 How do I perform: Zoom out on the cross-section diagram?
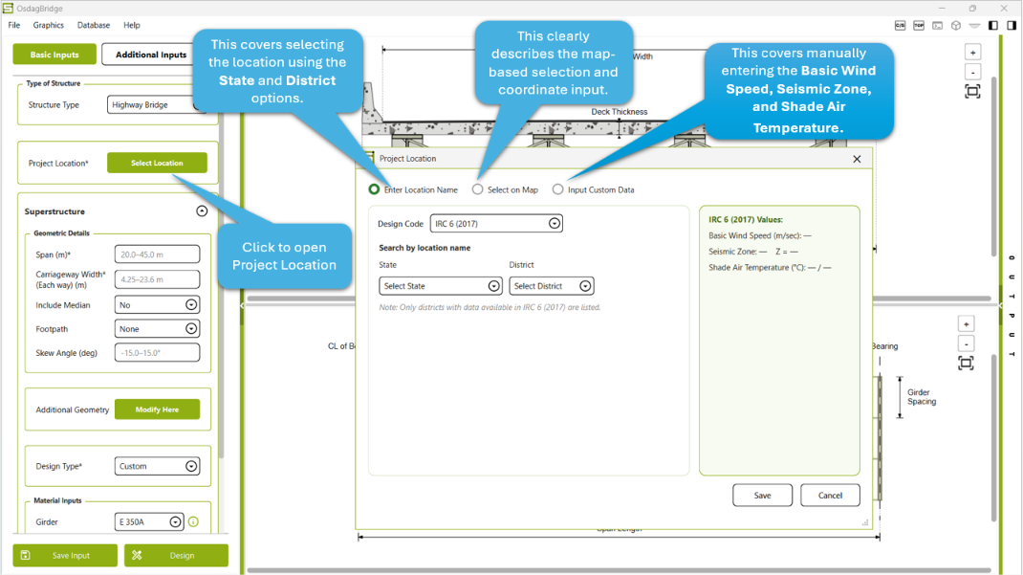tap(972, 72)
